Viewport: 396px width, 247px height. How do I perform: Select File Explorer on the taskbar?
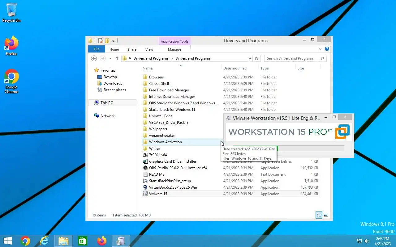(x=63, y=241)
